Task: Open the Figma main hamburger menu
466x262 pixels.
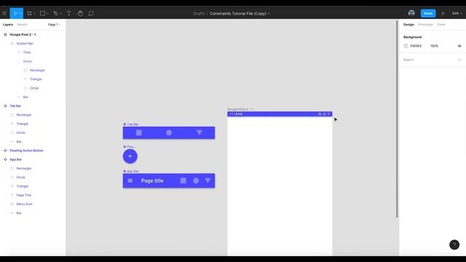Action: (x=4, y=13)
